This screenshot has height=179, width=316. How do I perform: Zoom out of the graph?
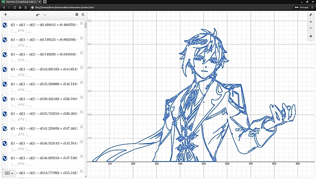pos(311,28)
